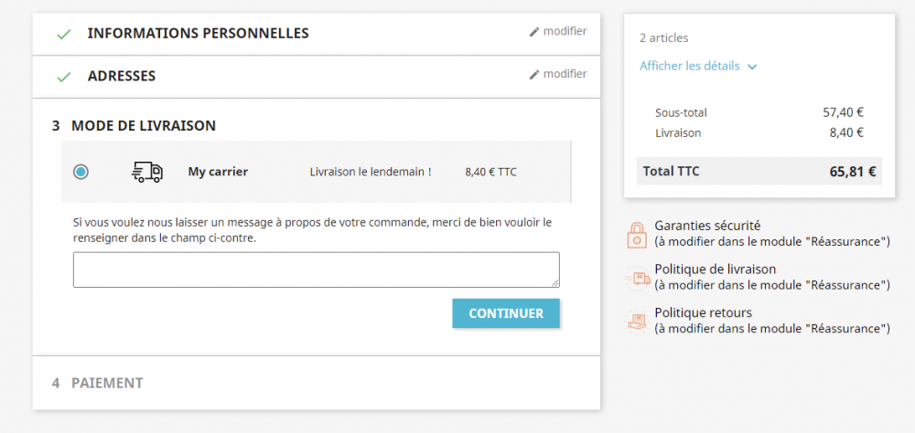Click the green checkmark beside Informations Personnelles
The height and width of the screenshot is (433, 915).
[63, 35]
